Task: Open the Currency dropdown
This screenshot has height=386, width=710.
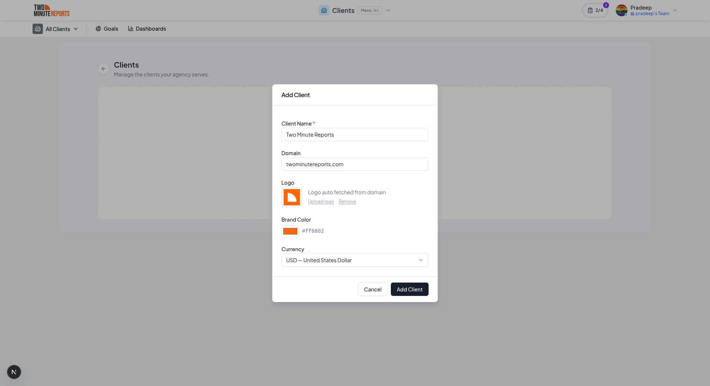Action: (355, 260)
